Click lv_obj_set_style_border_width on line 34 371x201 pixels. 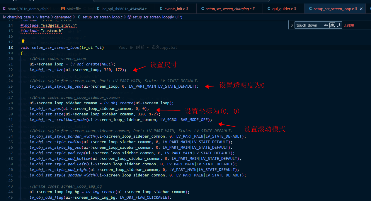tap(62, 136)
